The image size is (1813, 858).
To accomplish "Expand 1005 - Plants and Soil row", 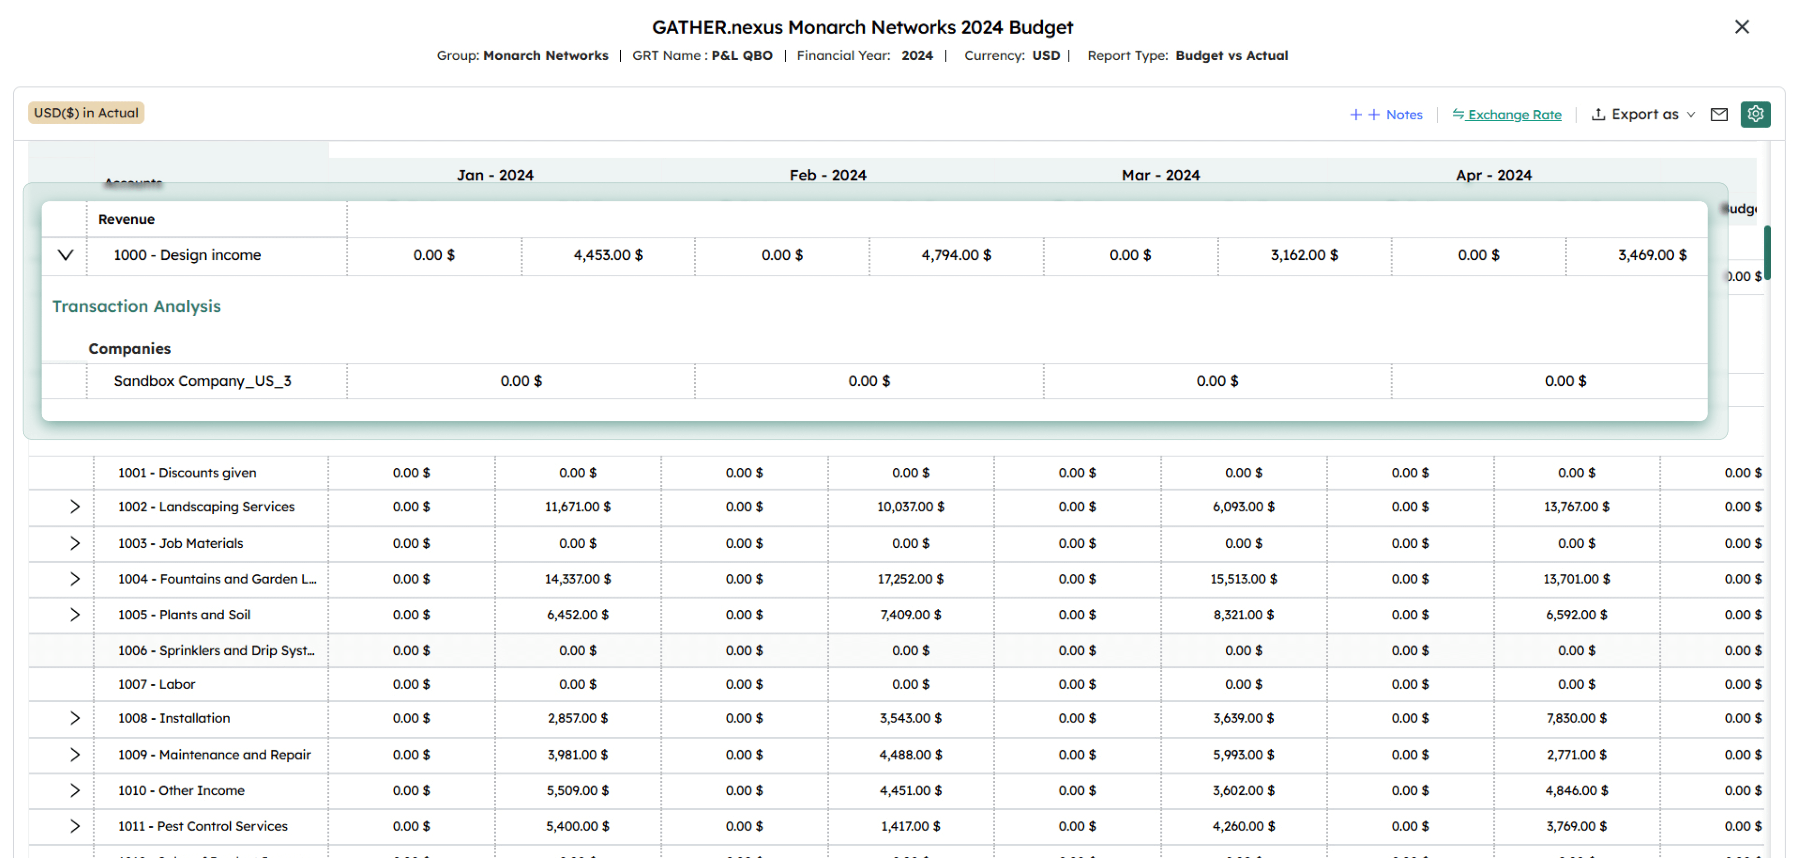I will point(74,615).
